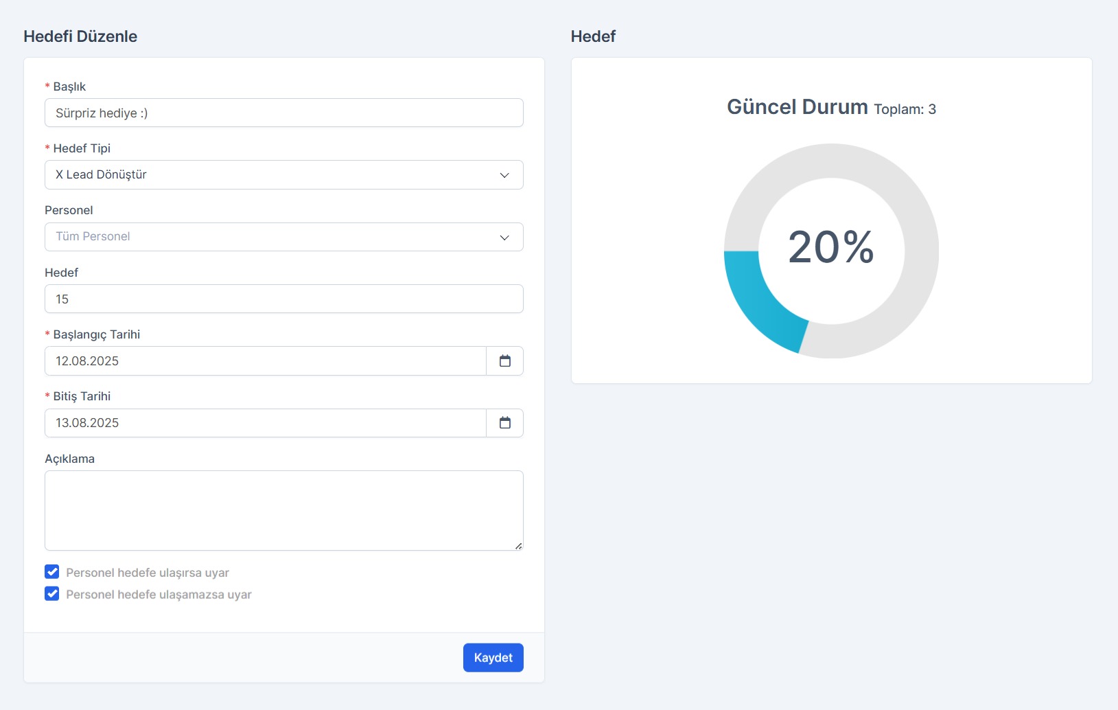This screenshot has height=710, width=1118.
Task: Grab the Açıklama textarea resize handle
Action: pyautogui.click(x=518, y=546)
